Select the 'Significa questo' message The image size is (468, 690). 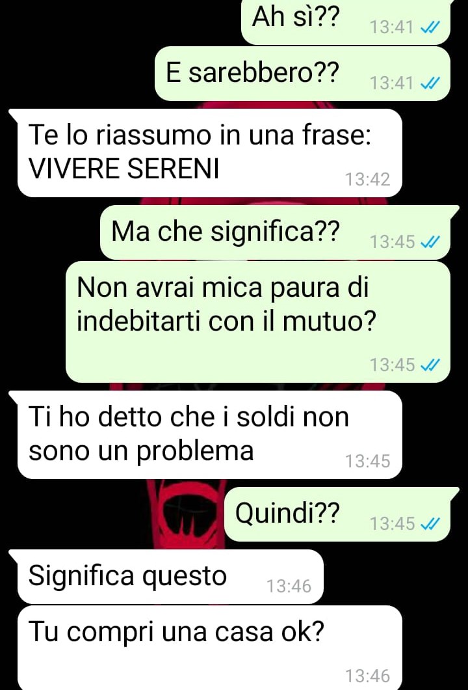point(170,577)
